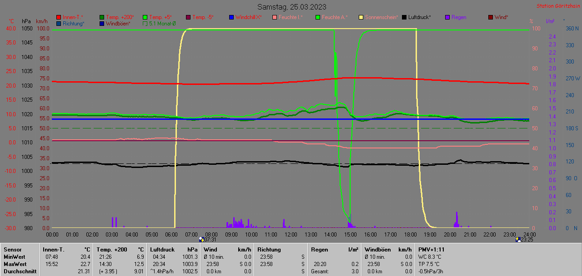The width and height of the screenshot is (582, 276).
Task: Click the 1001.3 min pressure value
Action: point(191,256)
